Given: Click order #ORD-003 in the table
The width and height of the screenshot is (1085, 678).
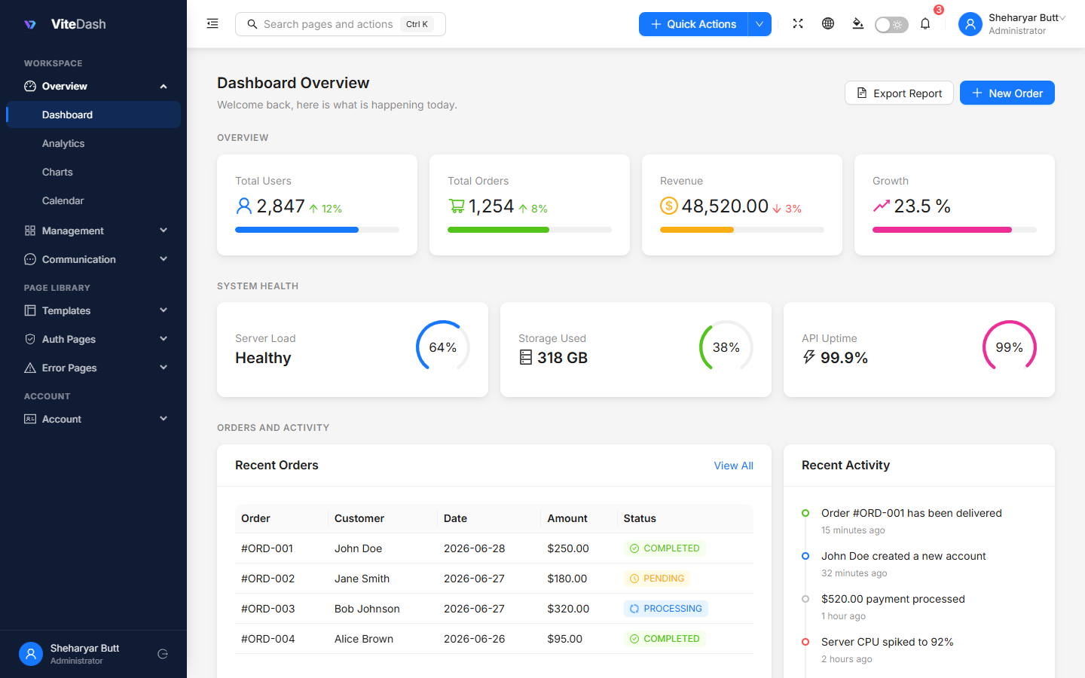Looking at the screenshot, I should click(x=267, y=609).
